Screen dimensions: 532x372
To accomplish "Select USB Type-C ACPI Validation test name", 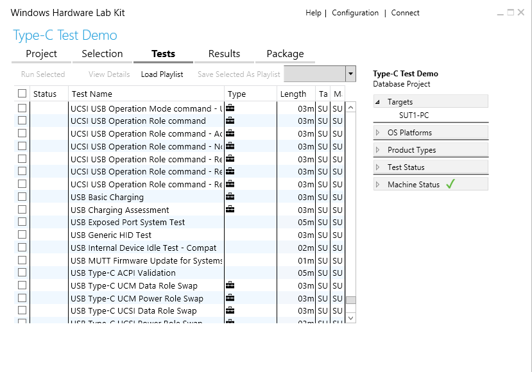I will point(123,273).
